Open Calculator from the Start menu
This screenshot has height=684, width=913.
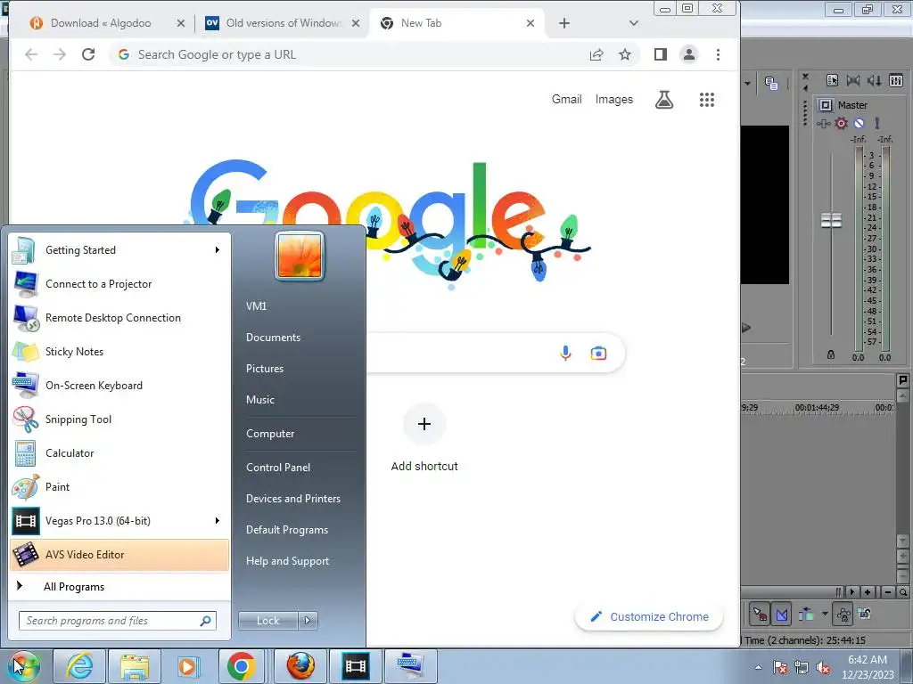click(x=119, y=453)
